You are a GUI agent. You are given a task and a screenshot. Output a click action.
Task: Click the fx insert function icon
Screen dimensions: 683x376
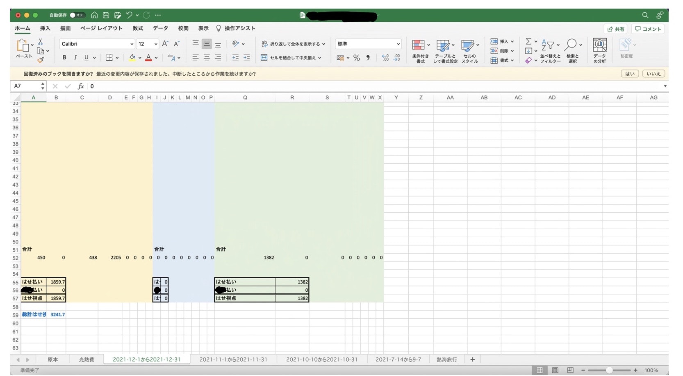point(81,86)
